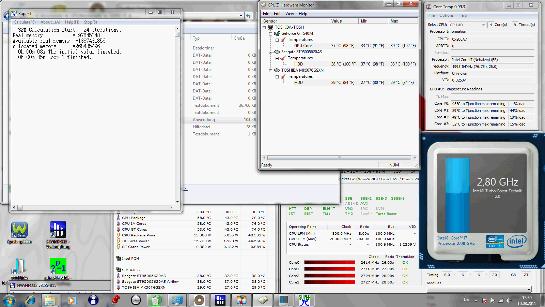Click the Super PI vertical scrollbar thumb
This screenshot has width=545, height=307.
point(177,34)
